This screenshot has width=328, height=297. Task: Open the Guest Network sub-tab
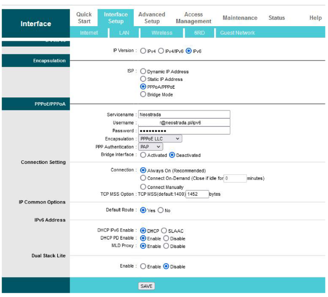(x=237, y=33)
